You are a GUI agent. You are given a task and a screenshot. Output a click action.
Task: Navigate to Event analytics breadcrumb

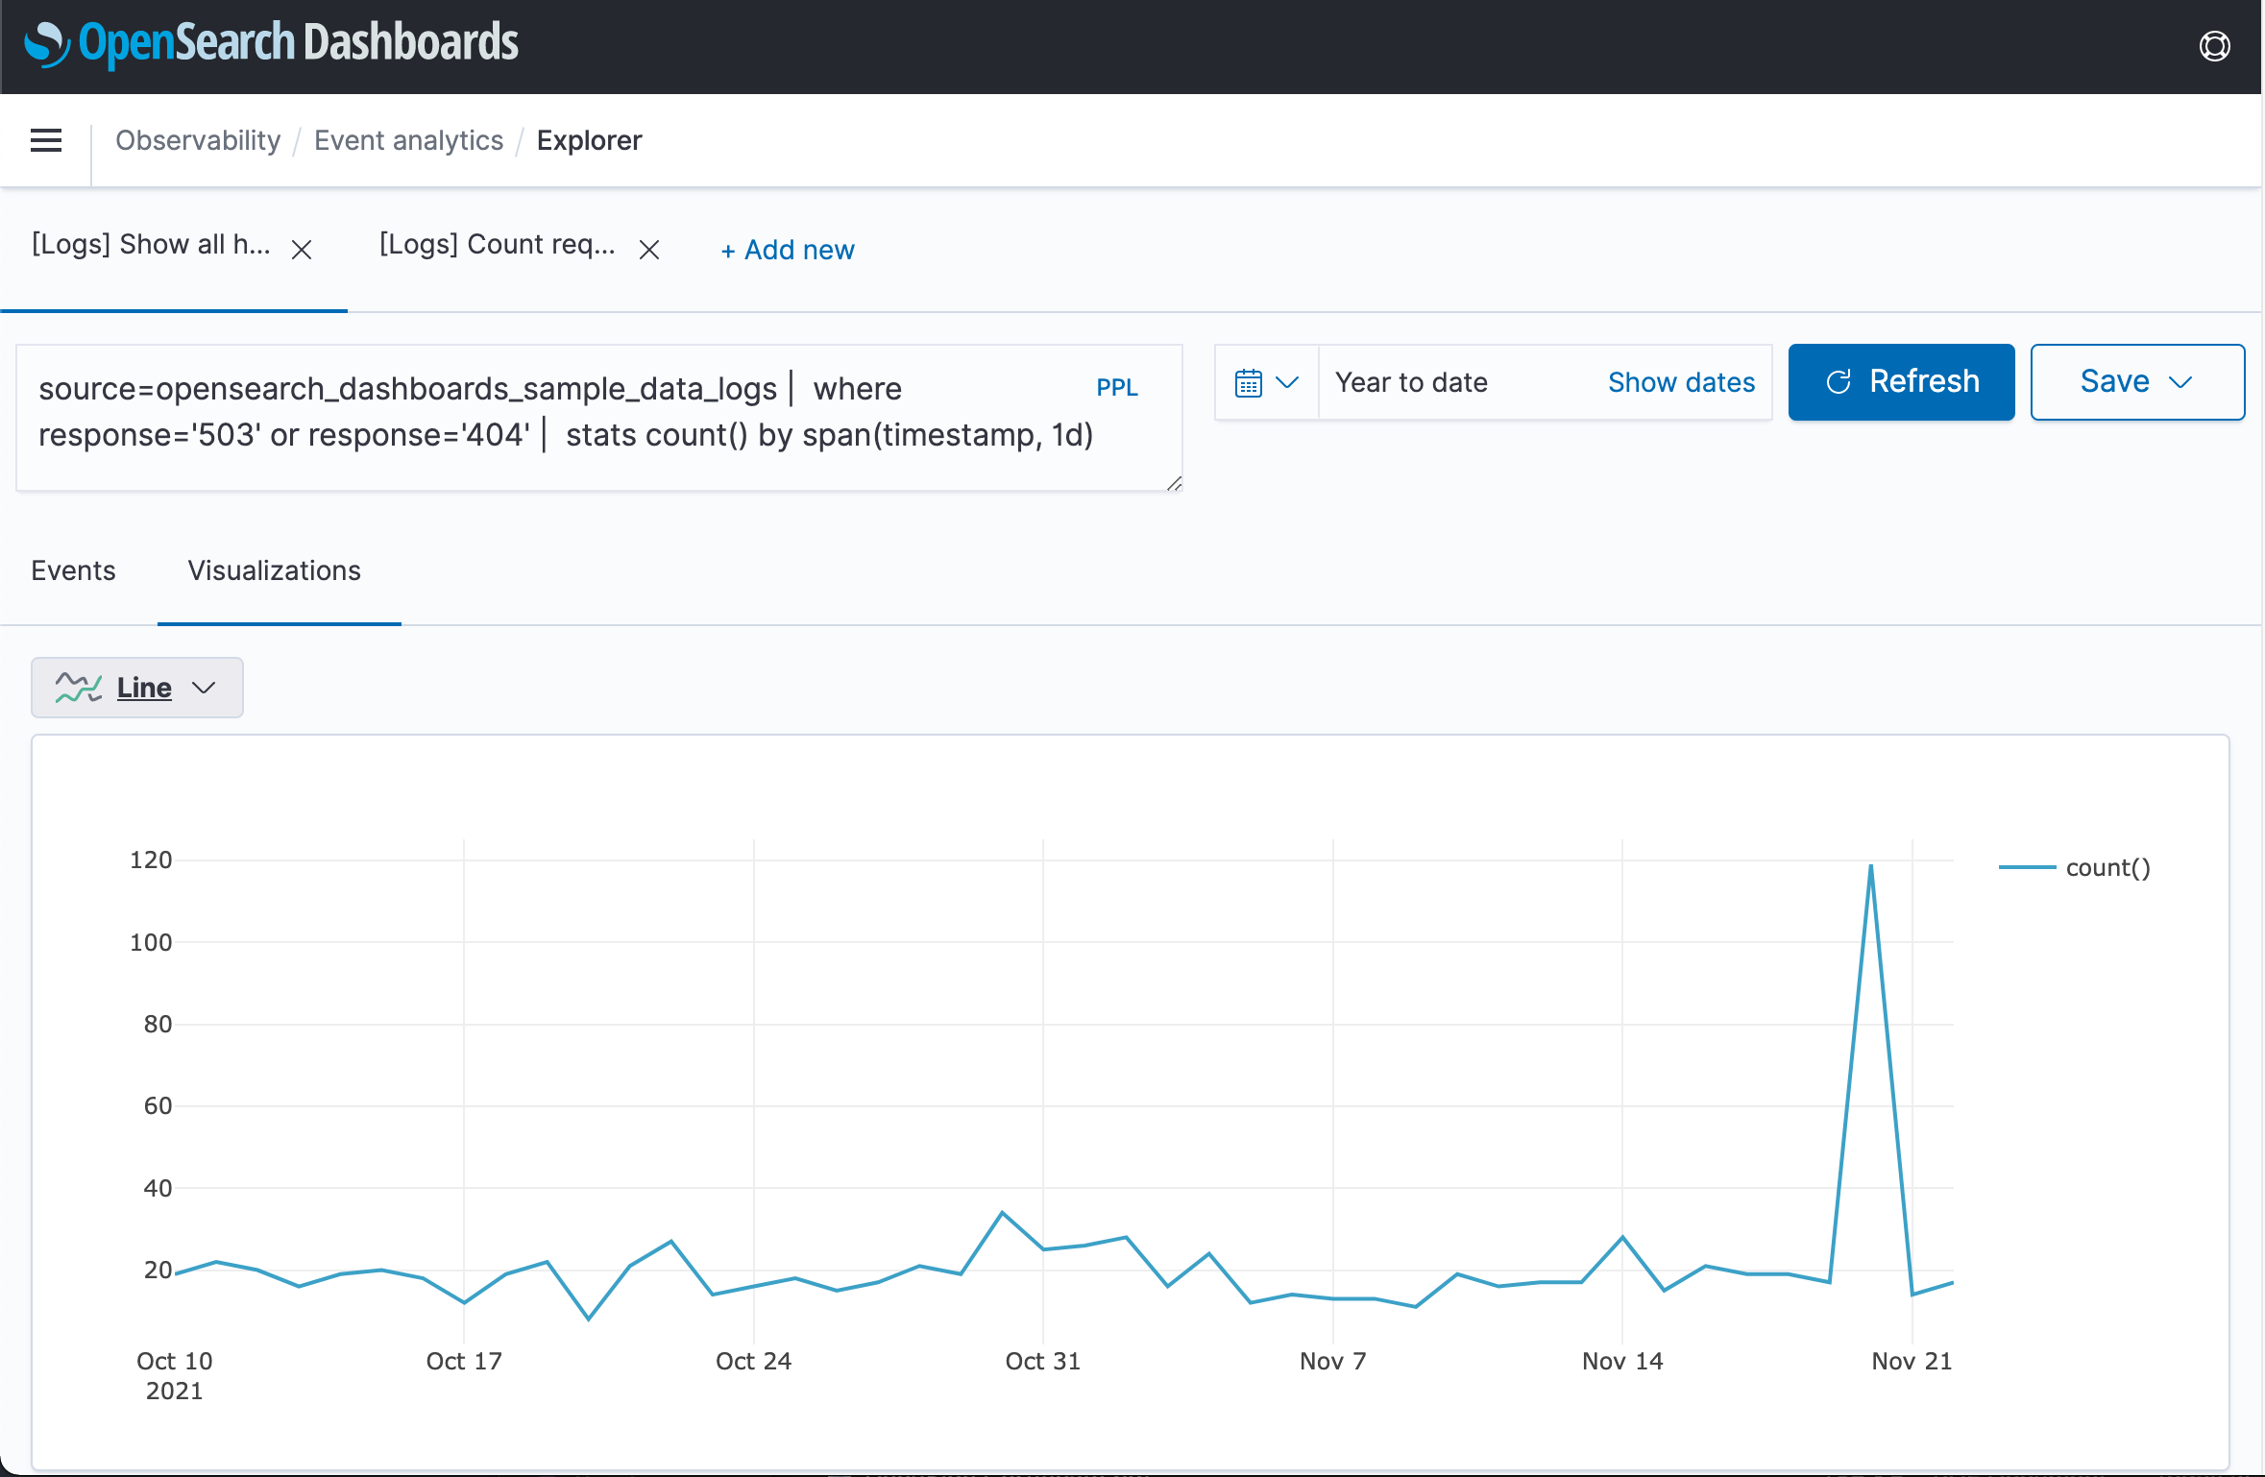(408, 140)
